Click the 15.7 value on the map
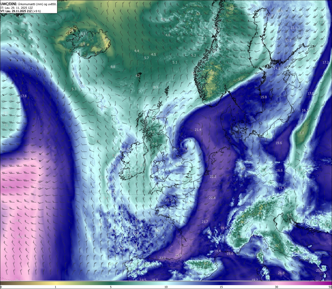332x289 pixels. tap(282, 188)
